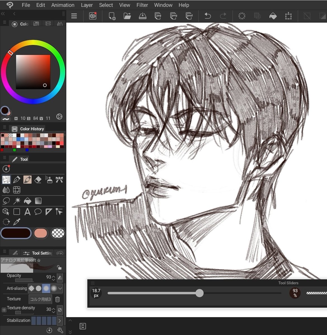Toggle the transparent color chip under color wheel

click(6, 119)
